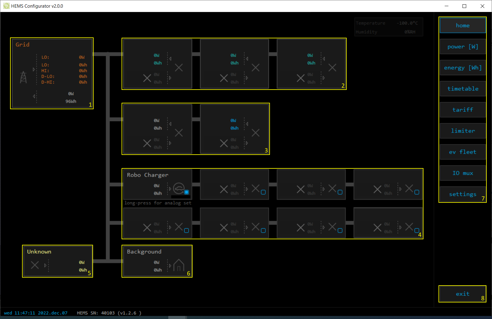The image size is (492, 319).
Task: Click the HEMS Configurator title bar icon
Action: 6,6
